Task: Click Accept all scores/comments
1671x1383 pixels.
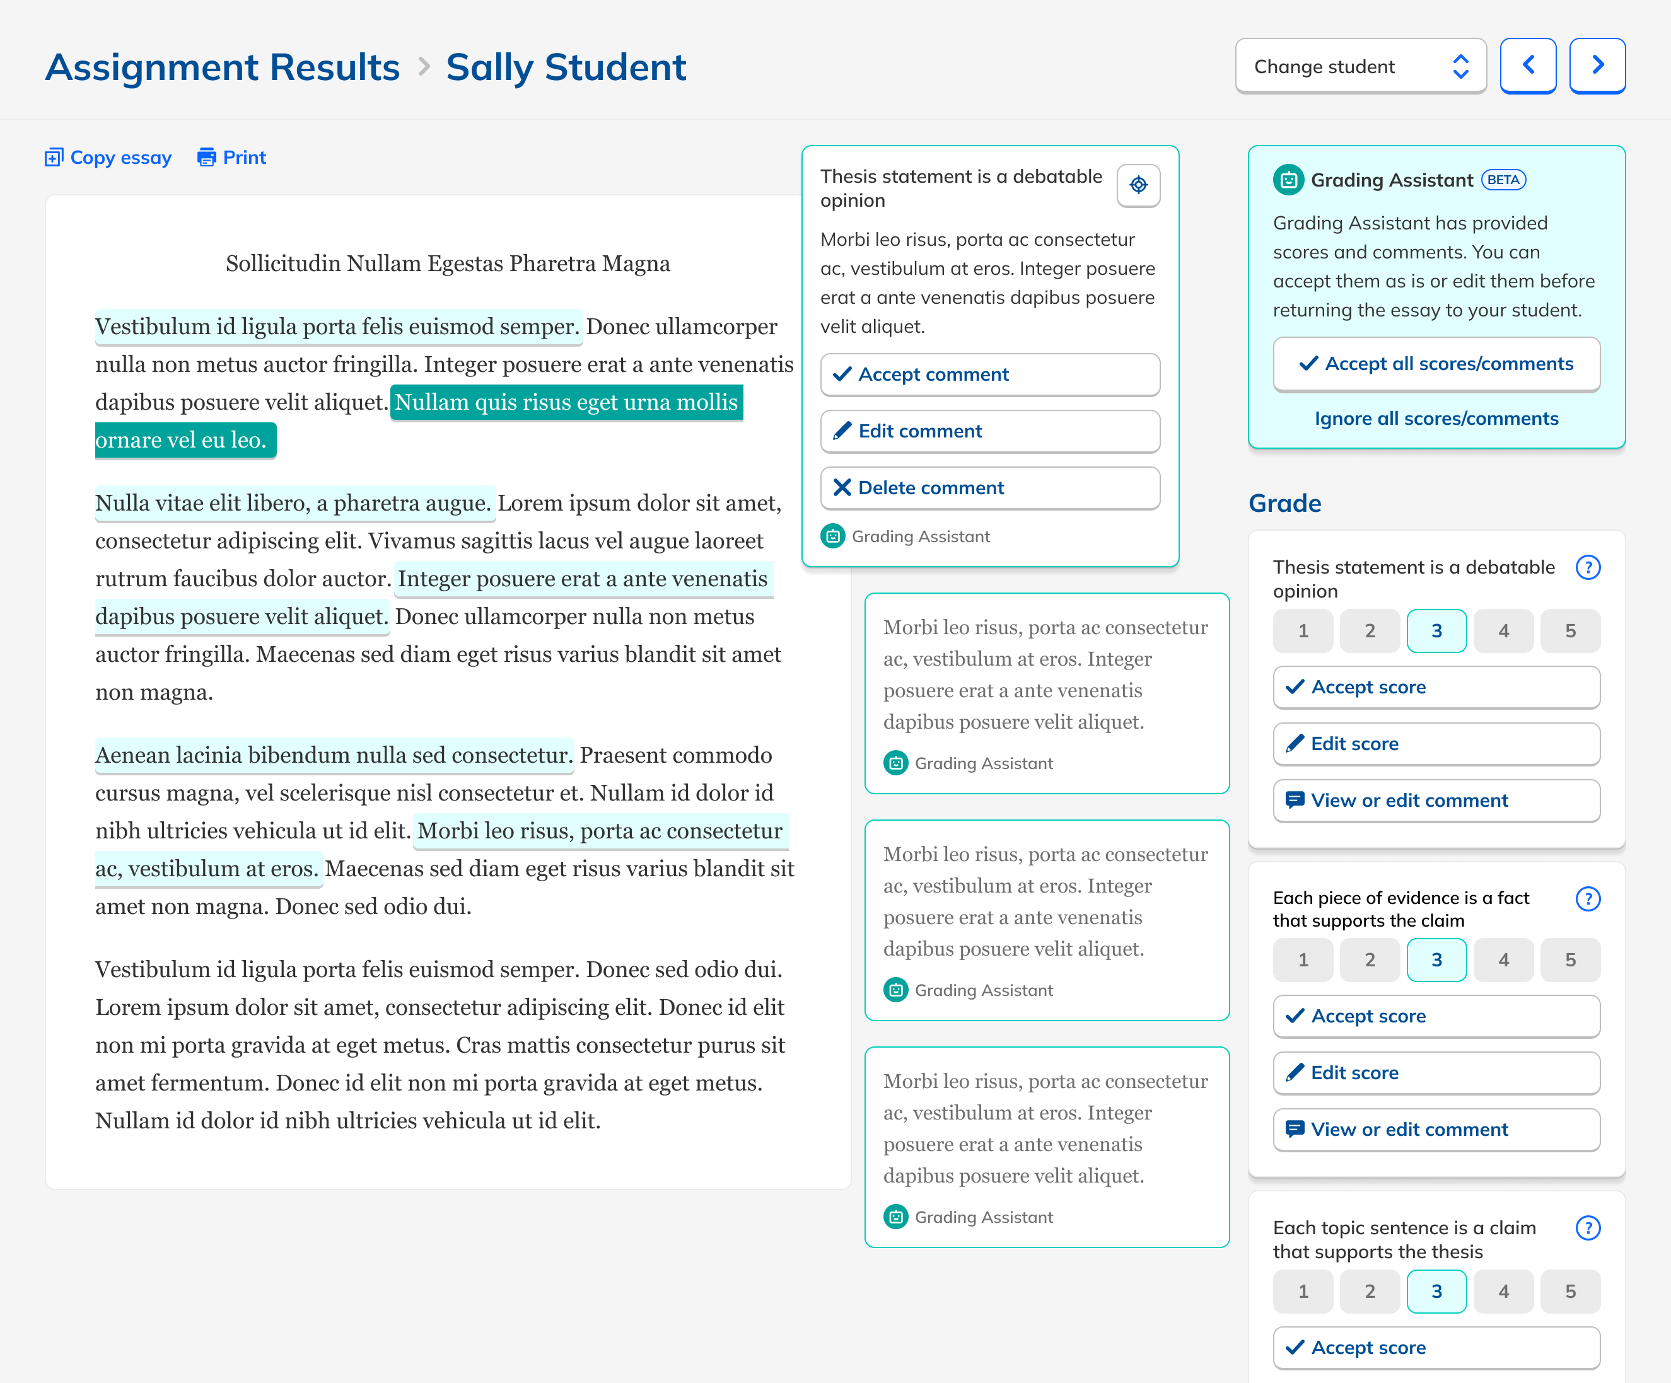Action: [1436, 364]
